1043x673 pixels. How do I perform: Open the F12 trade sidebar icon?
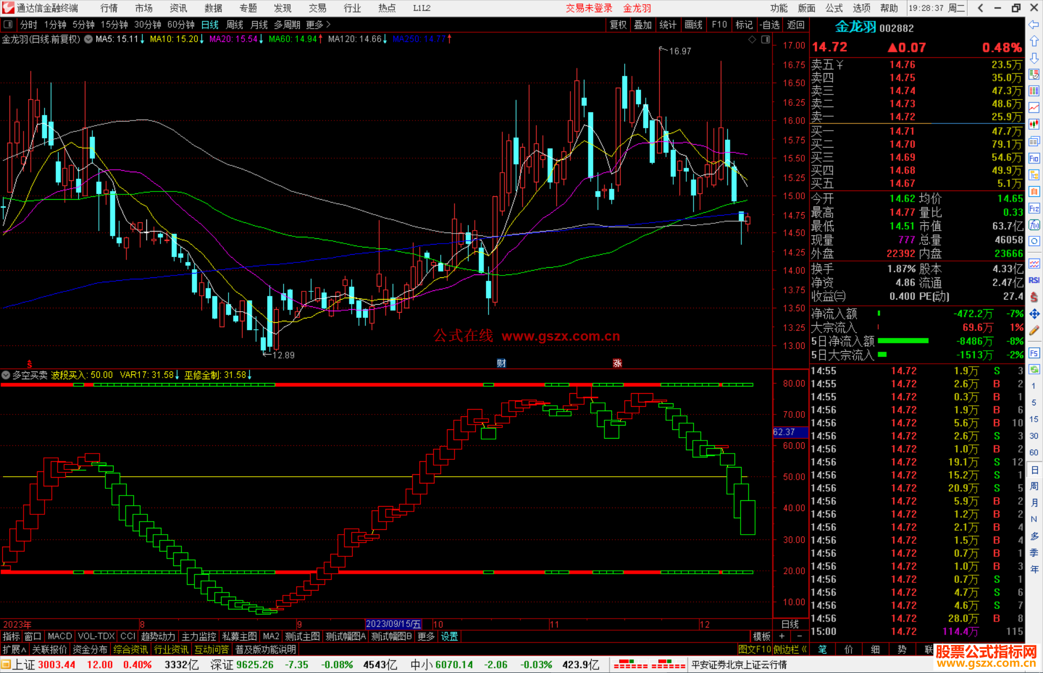tap(1034, 208)
